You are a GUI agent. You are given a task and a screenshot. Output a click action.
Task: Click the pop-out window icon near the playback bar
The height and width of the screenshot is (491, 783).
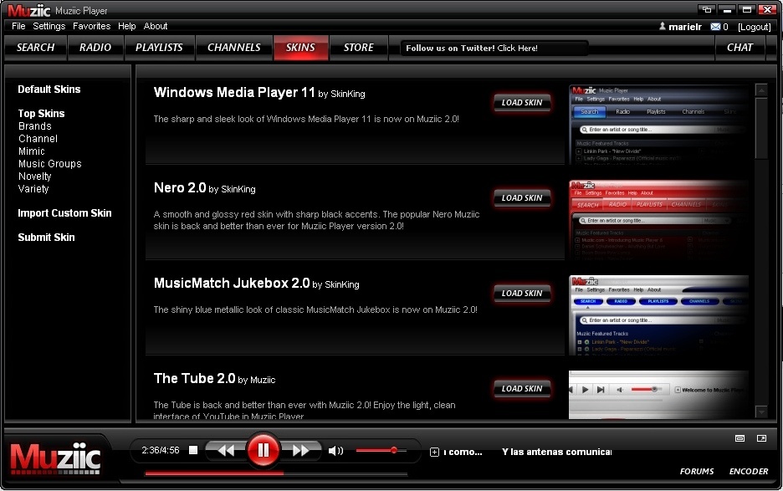(760, 437)
